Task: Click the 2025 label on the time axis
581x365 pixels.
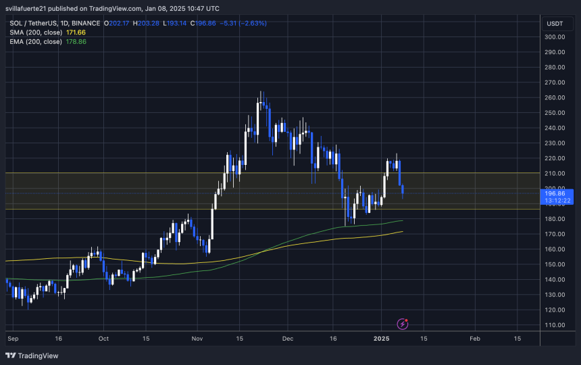Action: 382,337
